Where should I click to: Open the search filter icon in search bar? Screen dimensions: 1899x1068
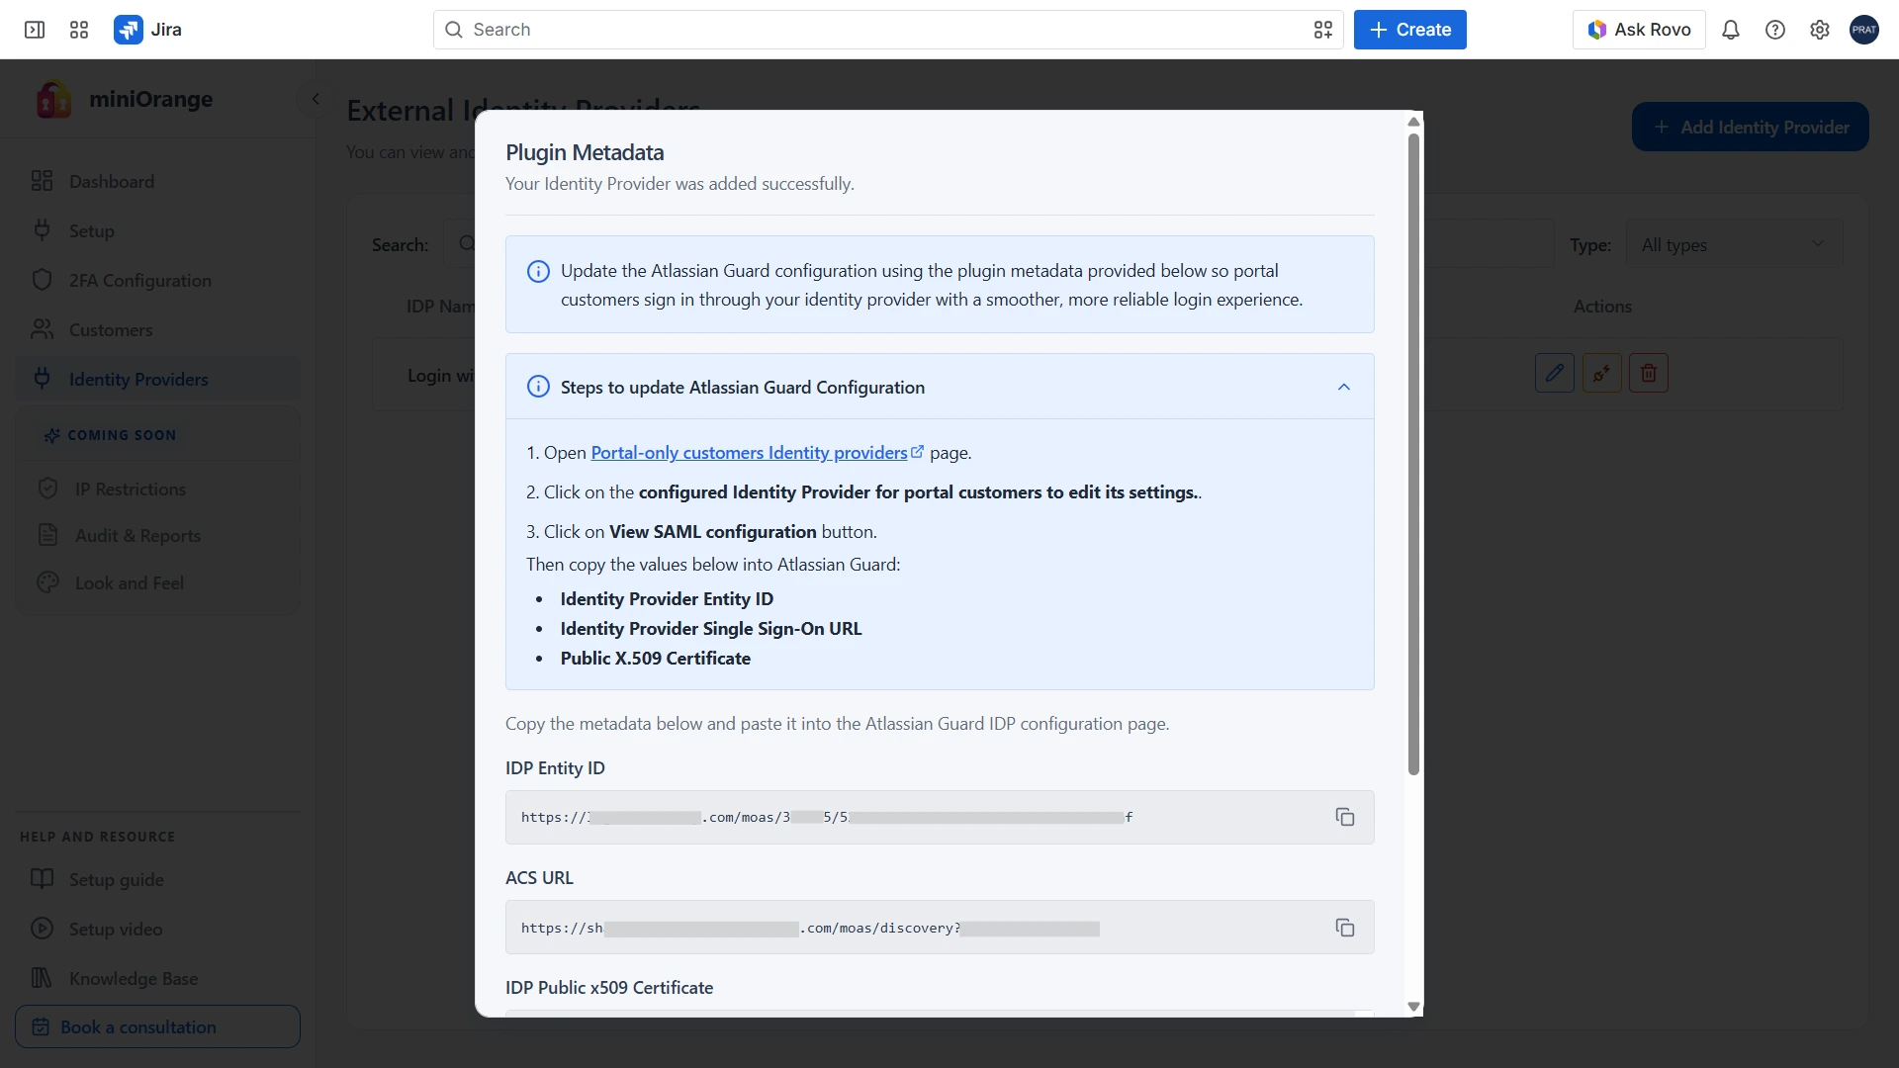coord(1323,30)
